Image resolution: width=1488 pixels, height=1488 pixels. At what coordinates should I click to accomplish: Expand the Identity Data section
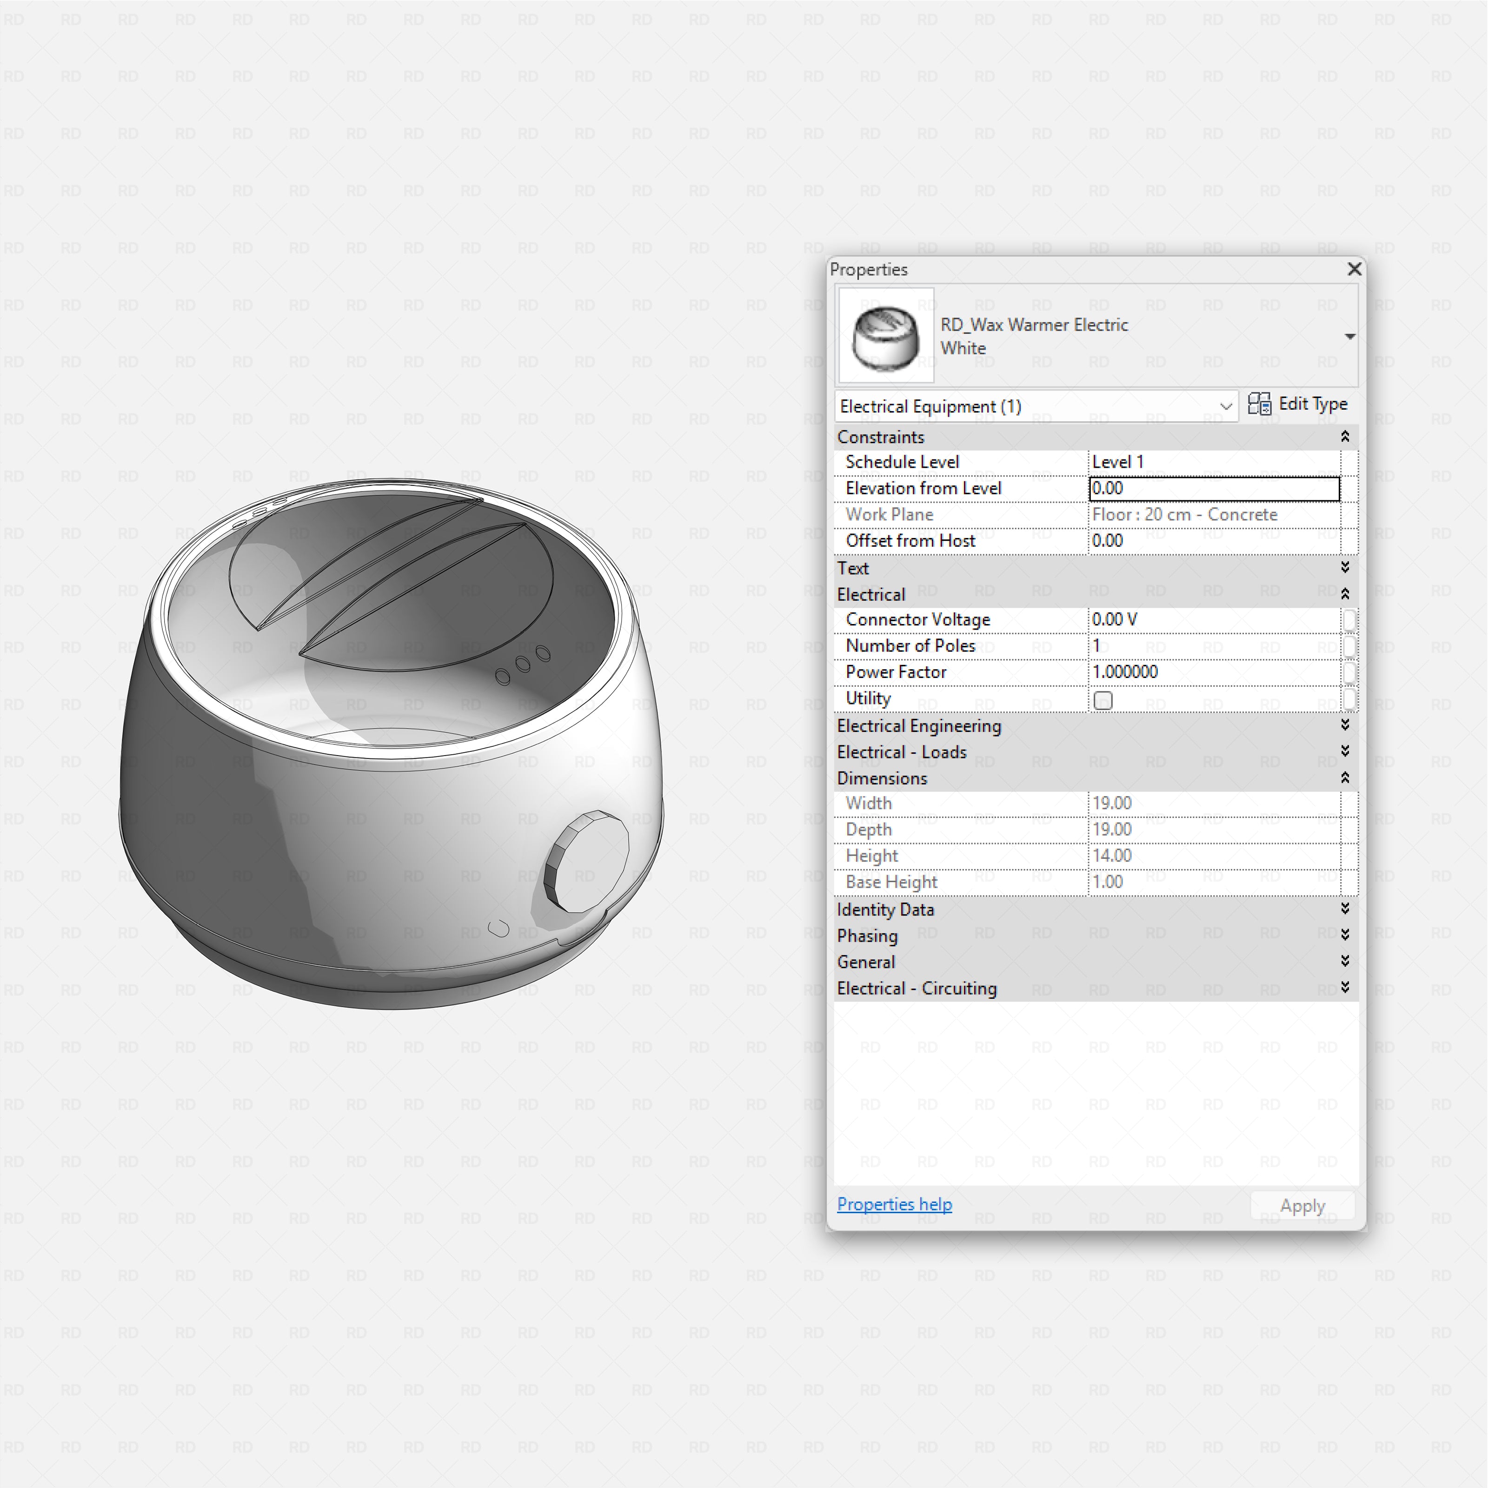pyautogui.click(x=1345, y=909)
